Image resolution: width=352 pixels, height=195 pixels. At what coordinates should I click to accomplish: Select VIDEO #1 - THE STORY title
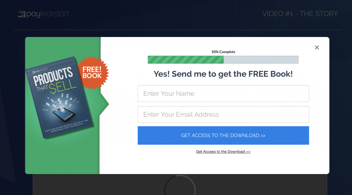click(300, 14)
